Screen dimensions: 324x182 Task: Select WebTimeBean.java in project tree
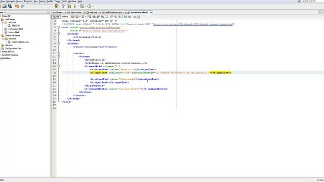click(x=20, y=42)
